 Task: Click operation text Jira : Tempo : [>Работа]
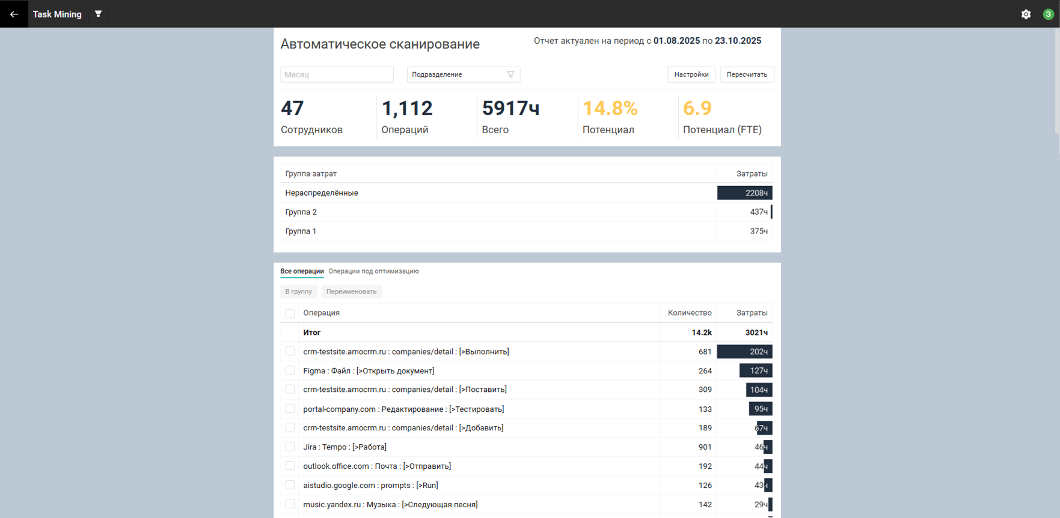click(345, 447)
